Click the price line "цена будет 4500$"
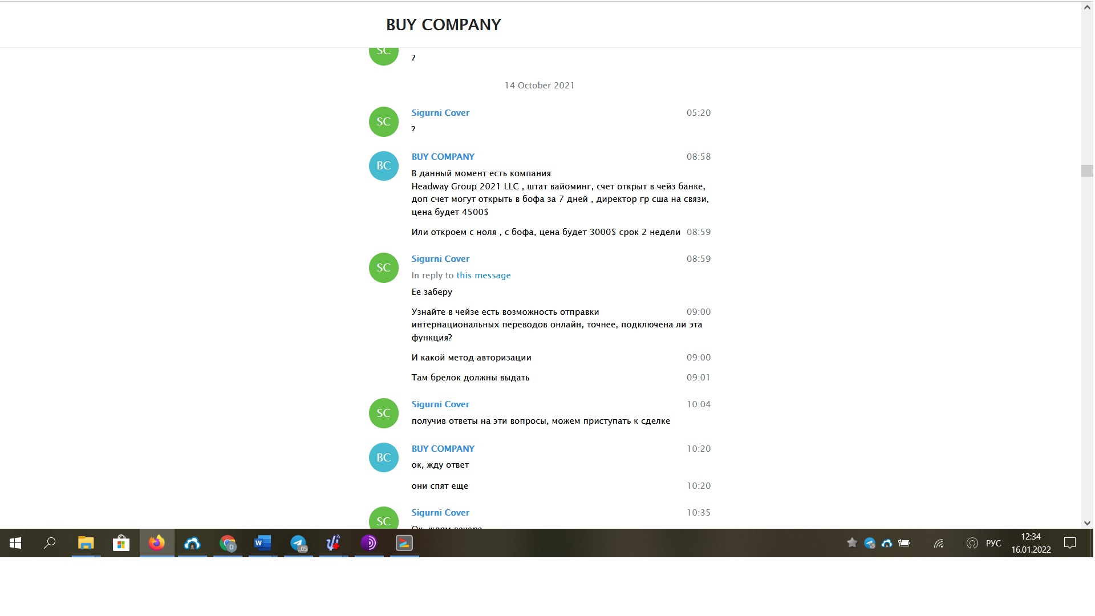The width and height of the screenshot is (1095, 616). (450, 212)
